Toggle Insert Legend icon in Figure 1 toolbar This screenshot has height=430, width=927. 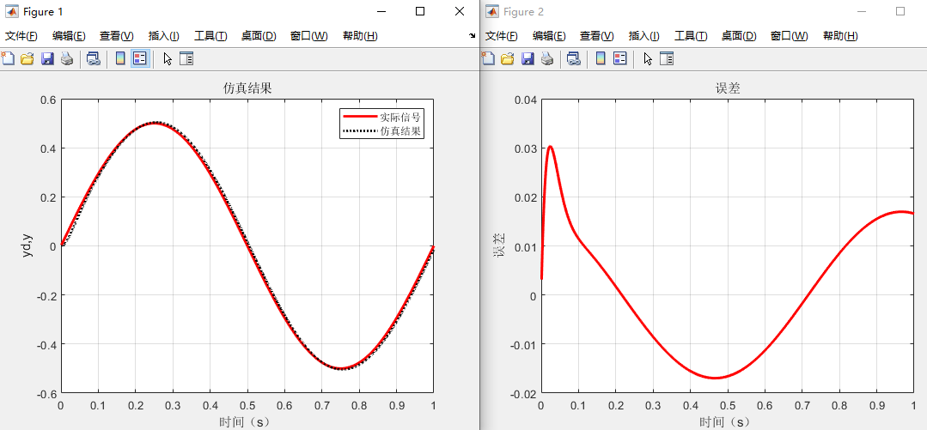139,58
